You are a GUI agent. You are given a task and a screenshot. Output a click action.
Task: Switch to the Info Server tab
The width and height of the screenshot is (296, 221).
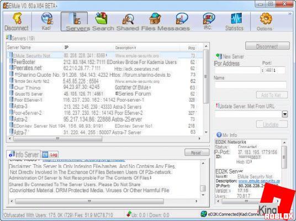click(x=24, y=155)
